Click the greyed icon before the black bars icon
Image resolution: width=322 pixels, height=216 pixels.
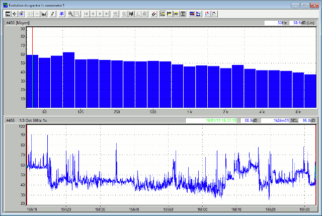pyautogui.click(x=124, y=14)
